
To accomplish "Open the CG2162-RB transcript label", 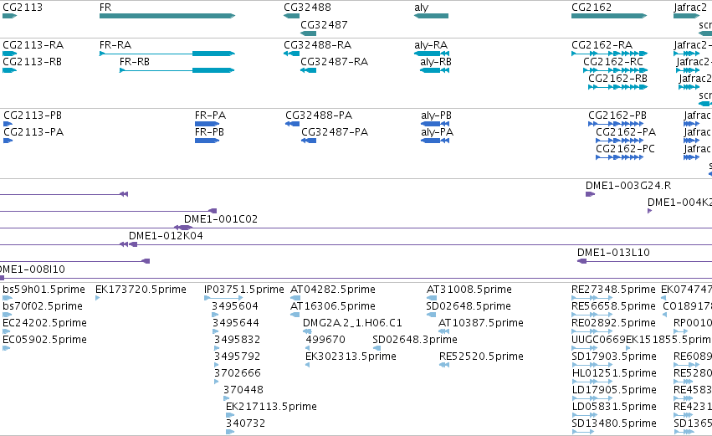I will [618, 79].
